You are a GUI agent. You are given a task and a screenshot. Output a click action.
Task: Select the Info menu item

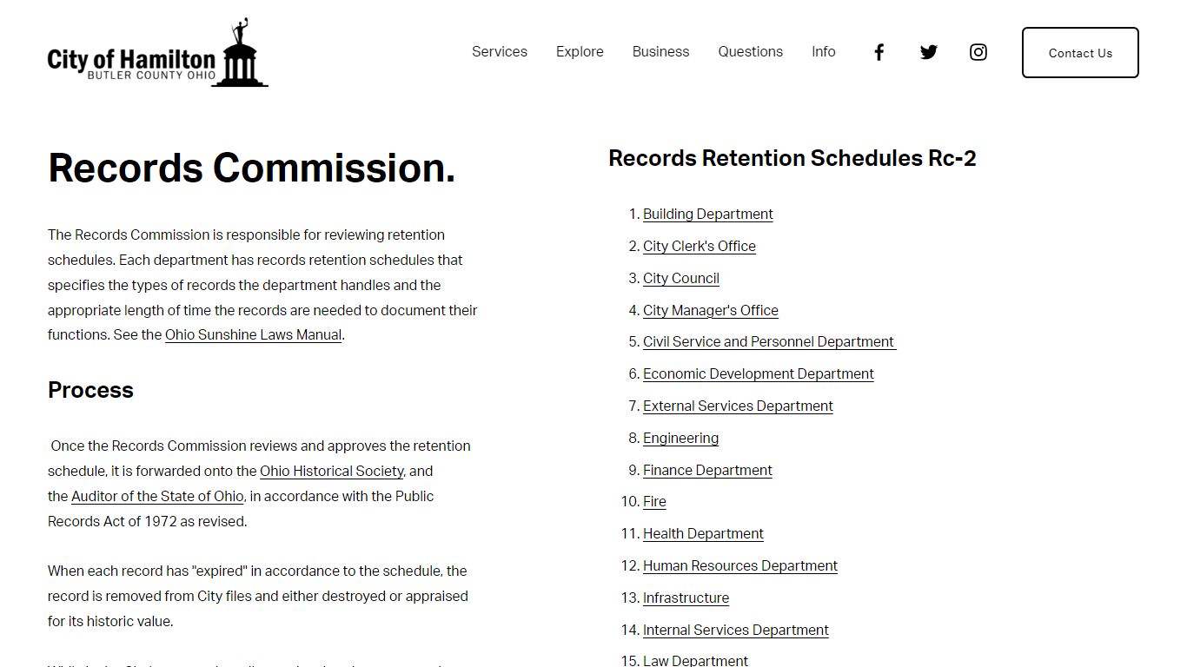(x=824, y=52)
